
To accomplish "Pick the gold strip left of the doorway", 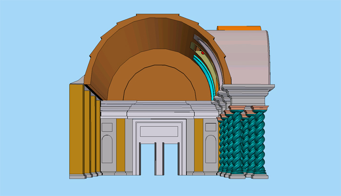I will 121,145.
